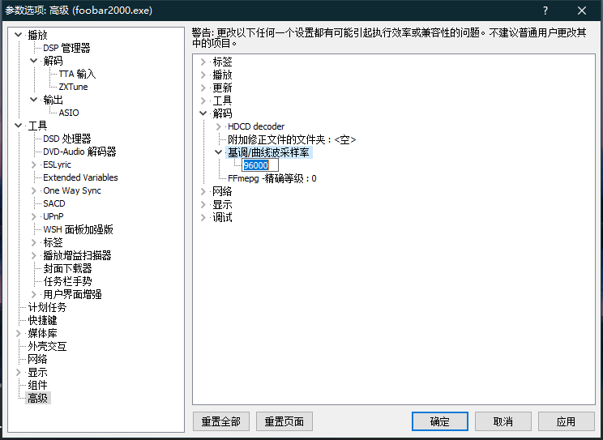The width and height of the screenshot is (603, 440).
Task: Close the preferences dialog
Action: (x=582, y=11)
